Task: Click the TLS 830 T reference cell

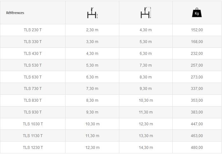Action: coord(33,100)
